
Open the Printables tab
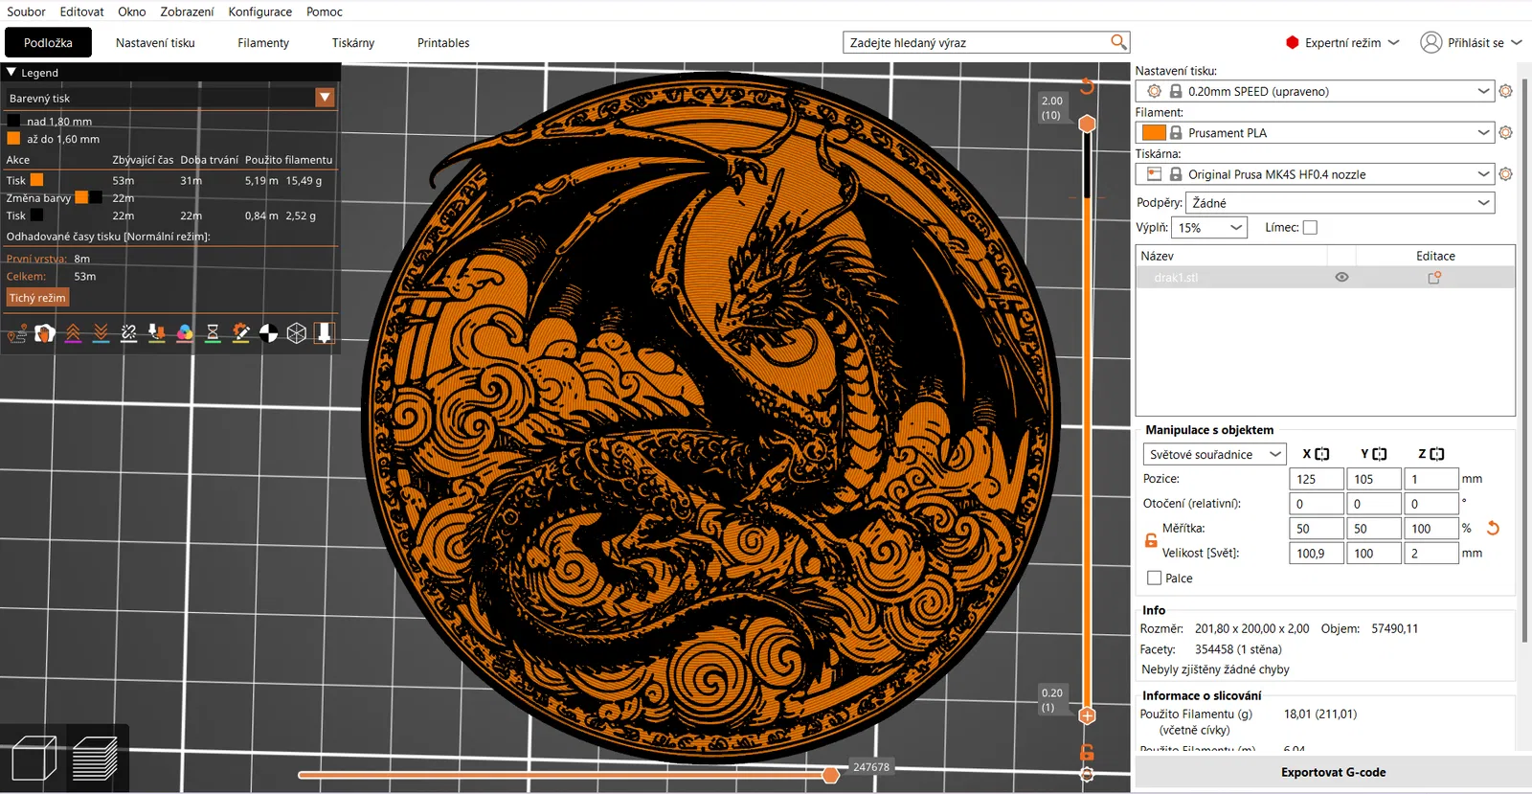(443, 42)
